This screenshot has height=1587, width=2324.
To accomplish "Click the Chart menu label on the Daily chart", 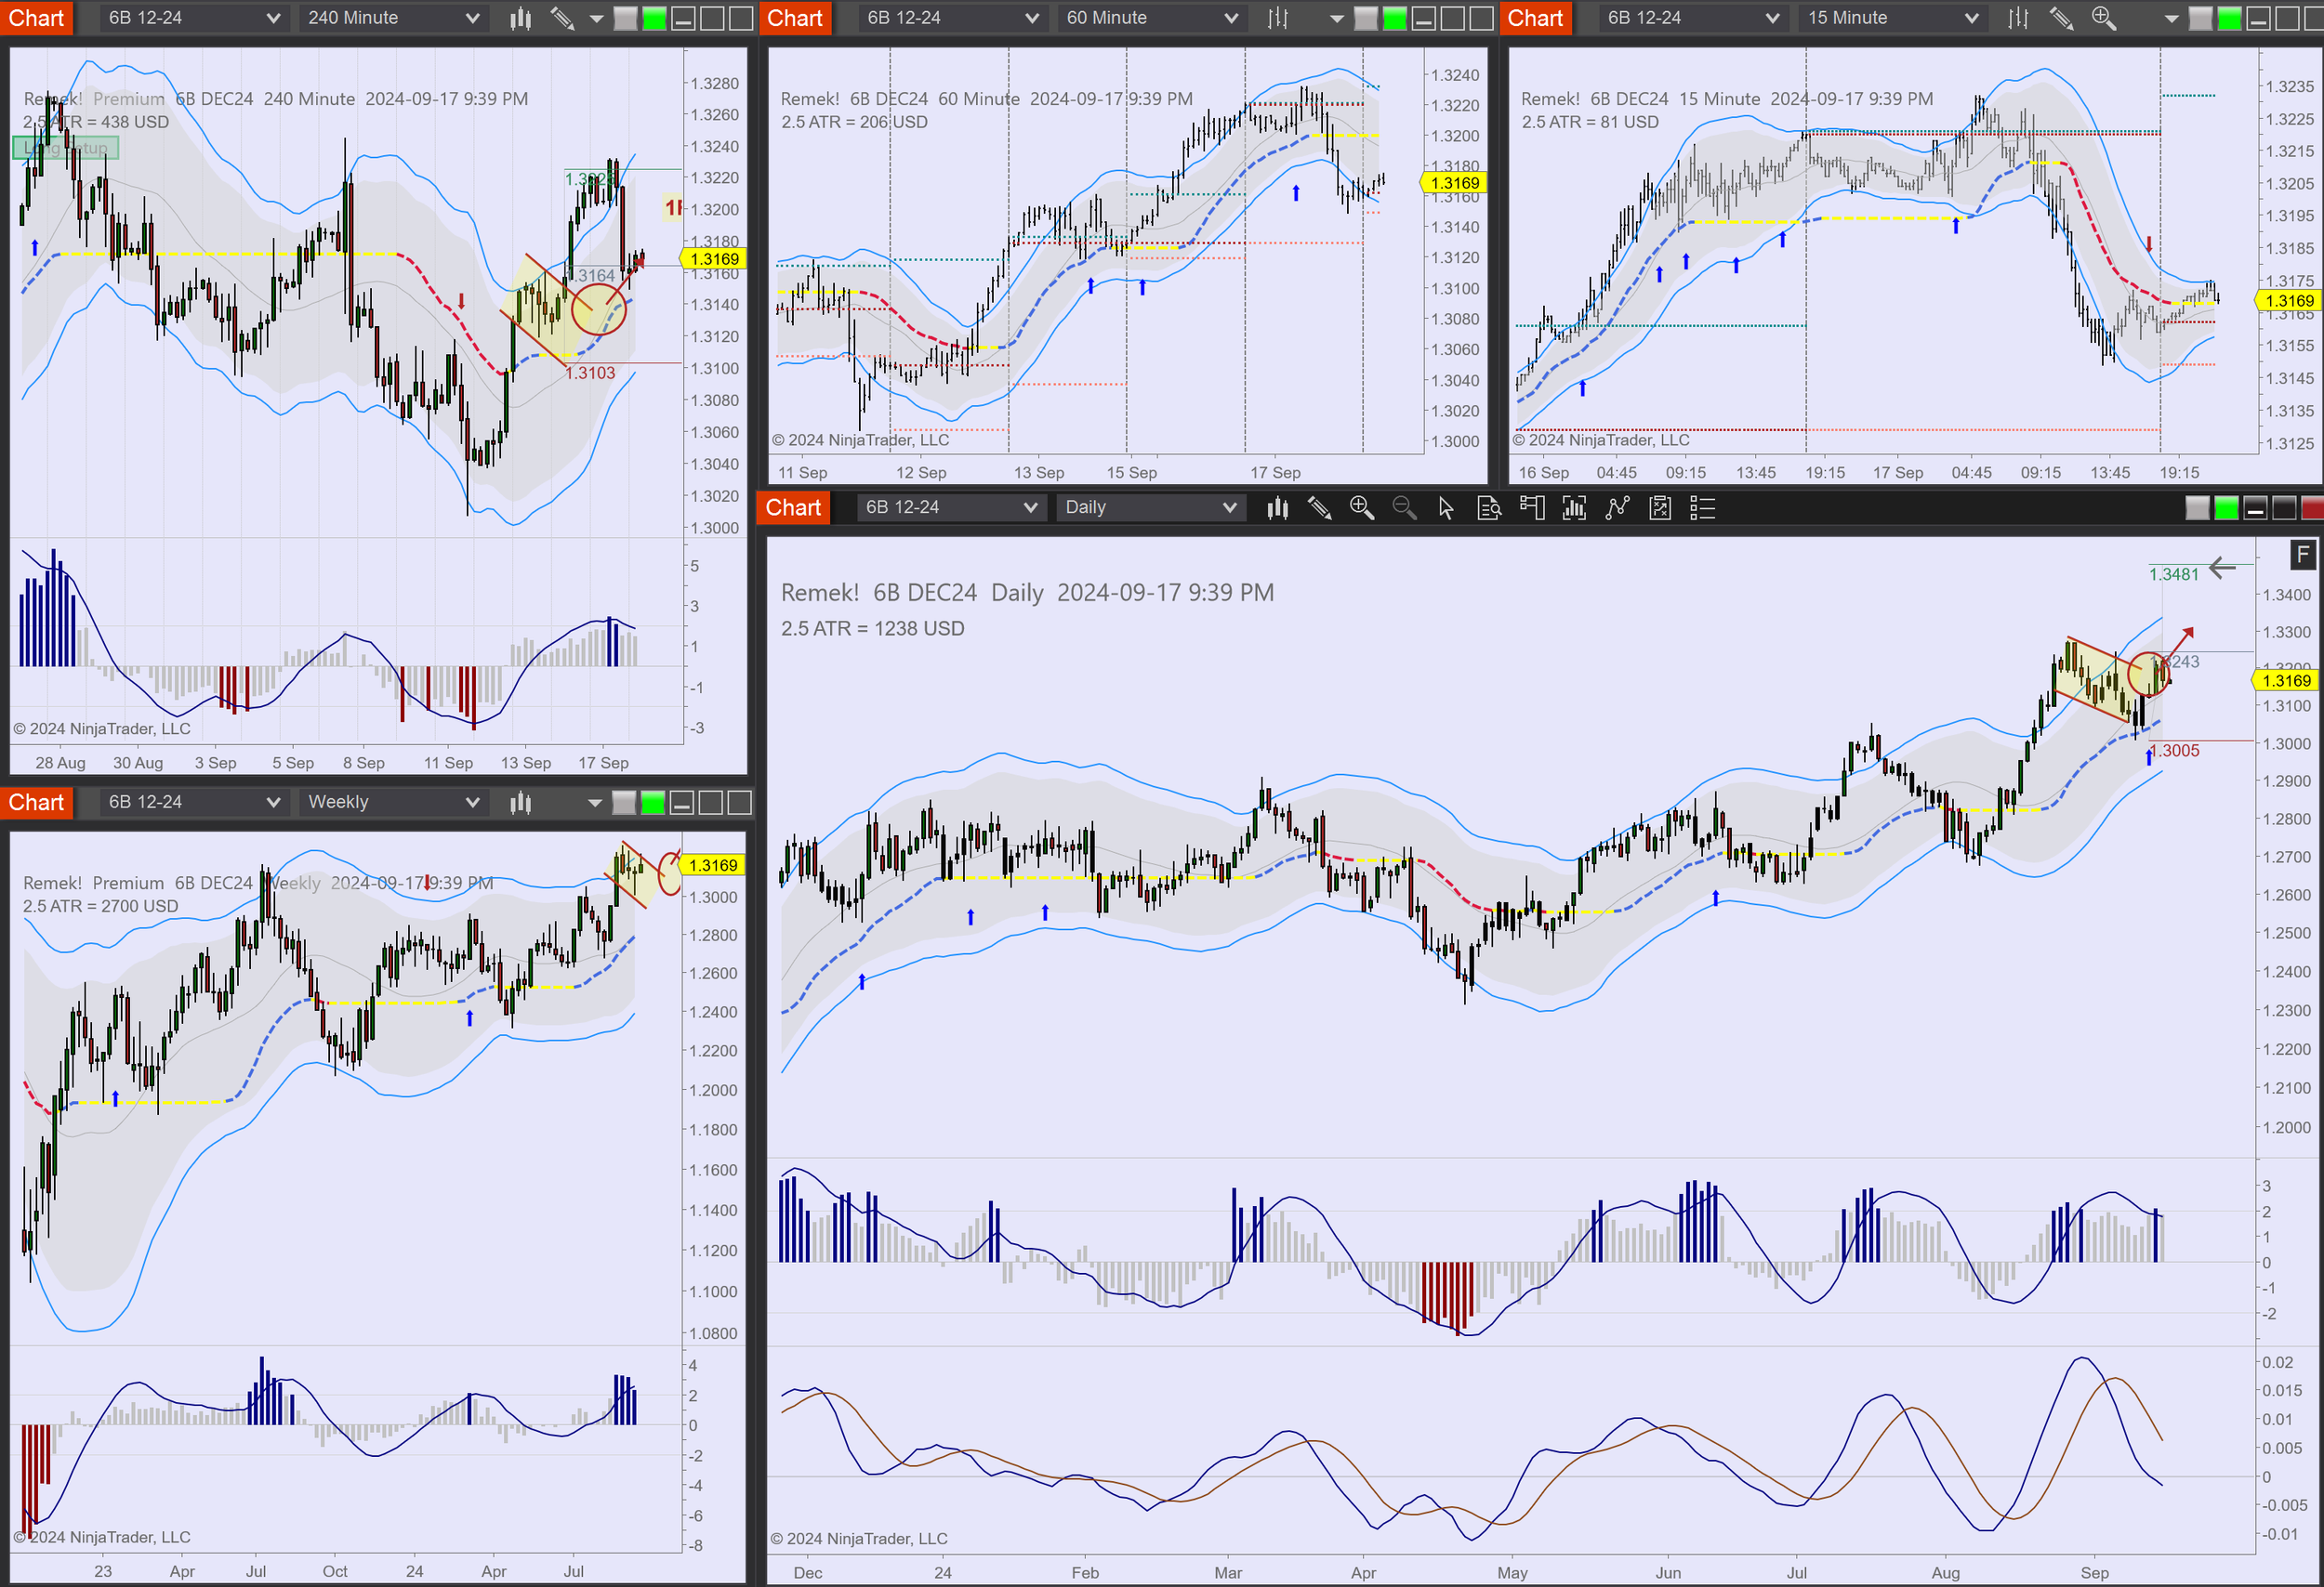I will coord(793,507).
